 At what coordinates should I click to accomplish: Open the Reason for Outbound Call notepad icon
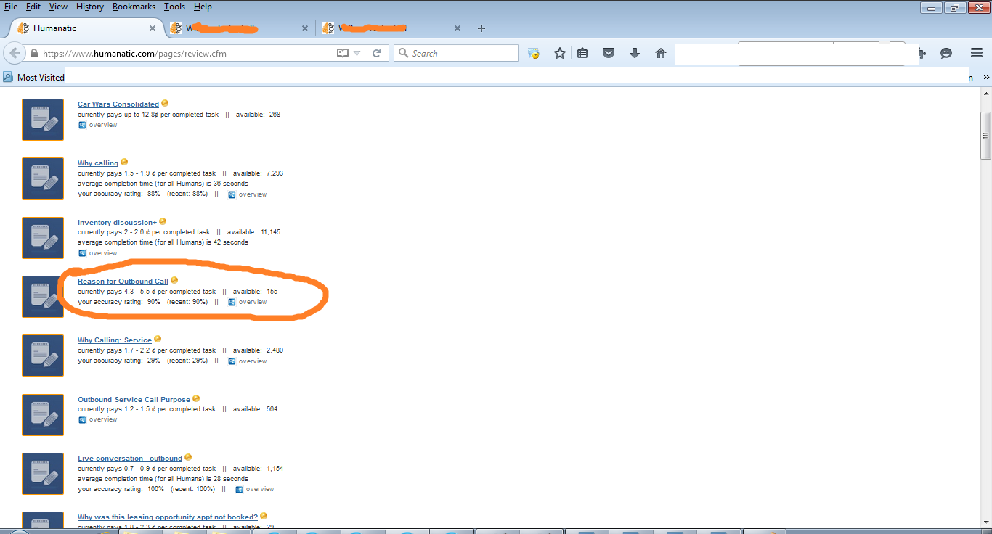[x=43, y=297]
